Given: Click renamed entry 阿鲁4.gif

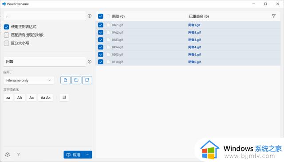Looking at the screenshot, I should click(x=194, y=47).
